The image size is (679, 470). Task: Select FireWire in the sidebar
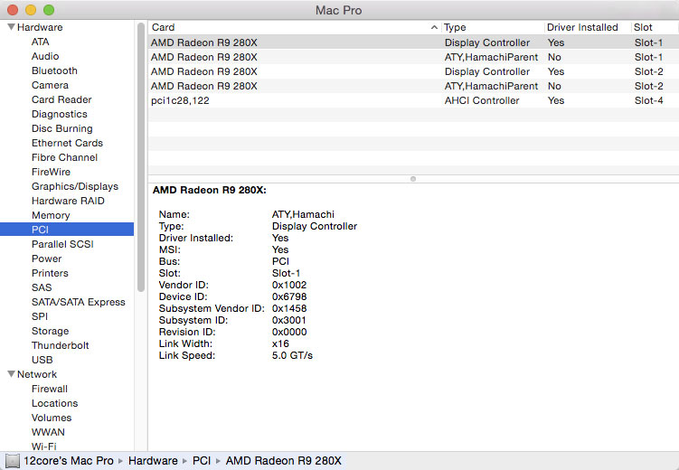pos(51,172)
